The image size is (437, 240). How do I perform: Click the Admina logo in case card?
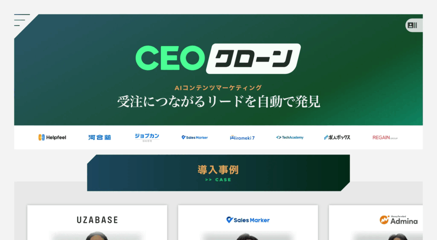point(399,220)
